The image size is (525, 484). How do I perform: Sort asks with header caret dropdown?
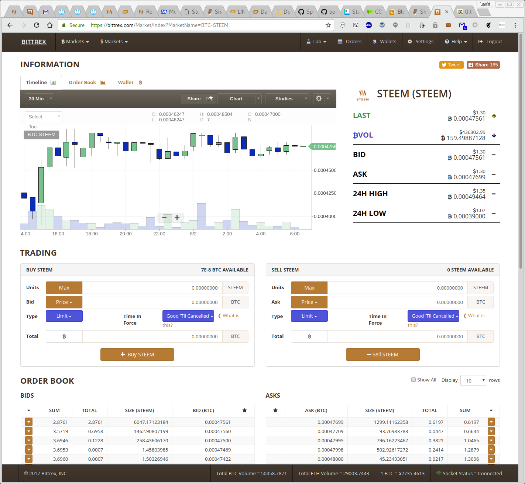click(491, 410)
